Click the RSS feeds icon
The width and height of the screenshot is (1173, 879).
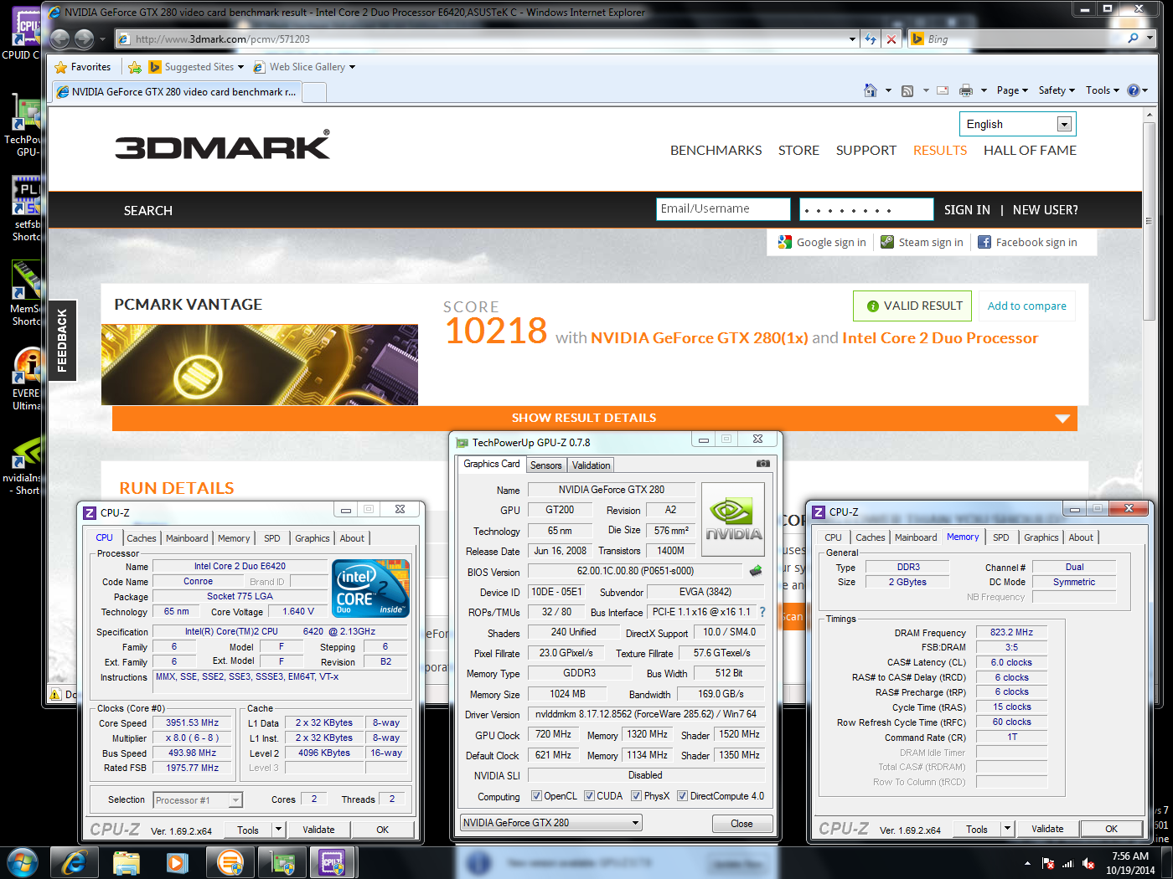(x=907, y=90)
